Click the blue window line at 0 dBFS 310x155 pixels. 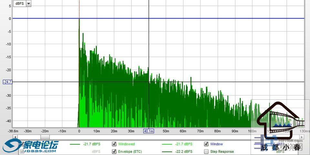[194, 18]
